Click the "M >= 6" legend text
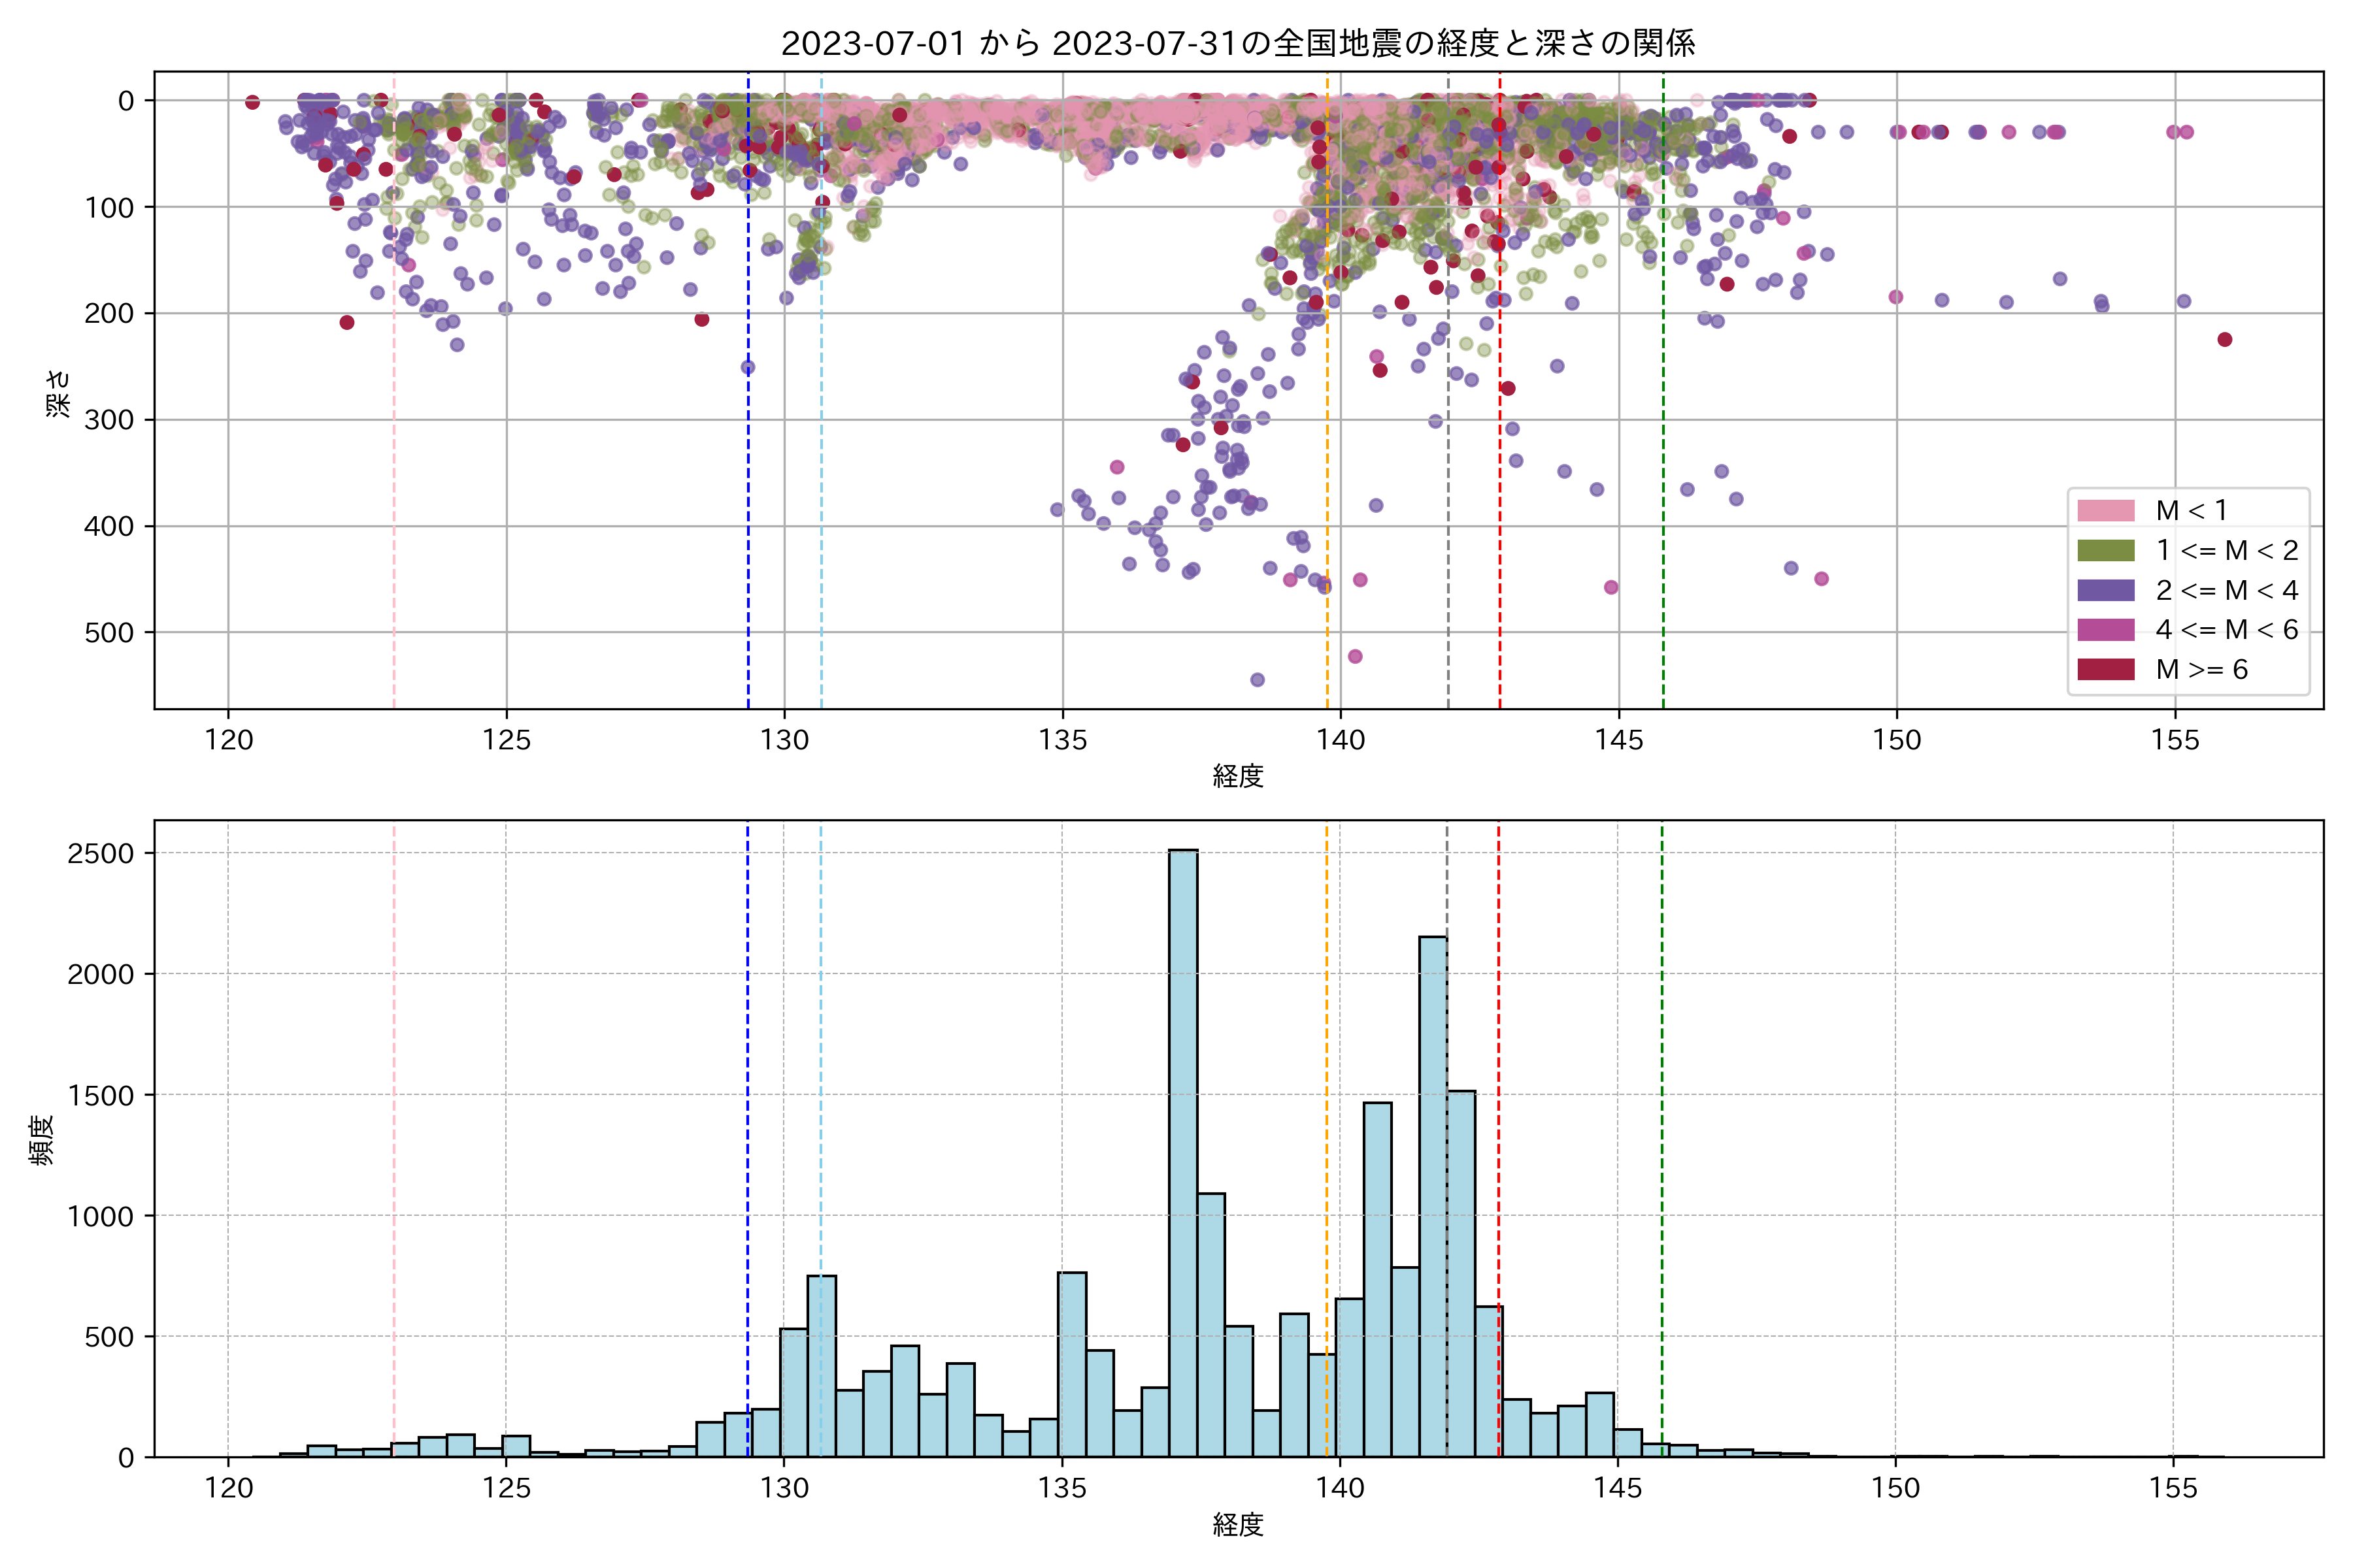The image size is (2353, 1568). (2201, 670)
